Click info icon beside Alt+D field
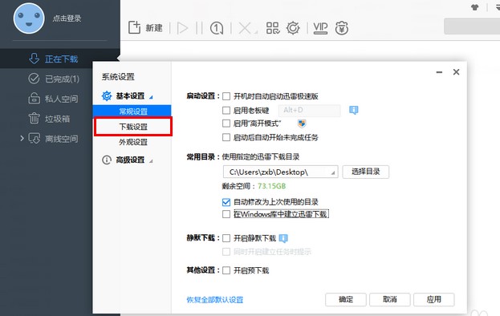The height and width of the screenshot is (316, 500). coord(353,110)
